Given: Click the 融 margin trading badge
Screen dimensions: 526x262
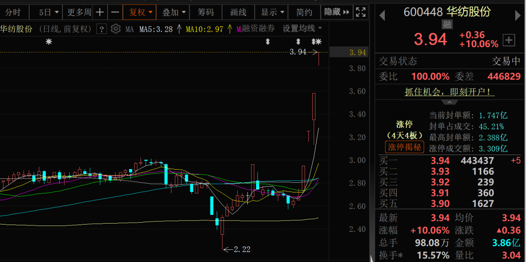Looking at the screenshot, I should coord(447,25).
